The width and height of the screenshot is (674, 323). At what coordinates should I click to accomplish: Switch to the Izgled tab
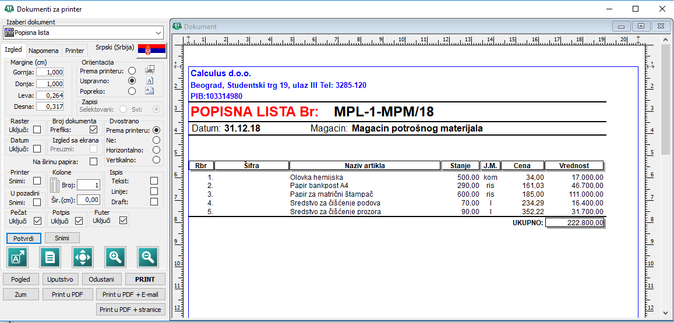(x=13, y=50)
